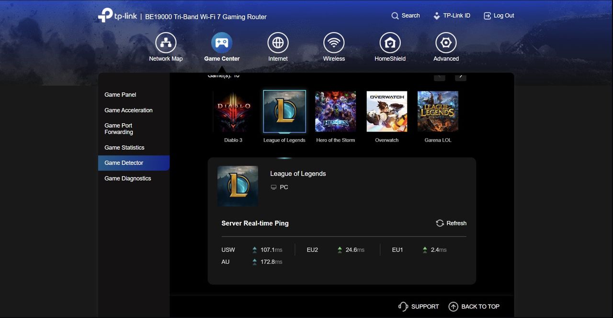Click the BE19000 Gaming Router title
This screenshot has width=613, height=318.
pyautogui.click(x=206, y=17)
